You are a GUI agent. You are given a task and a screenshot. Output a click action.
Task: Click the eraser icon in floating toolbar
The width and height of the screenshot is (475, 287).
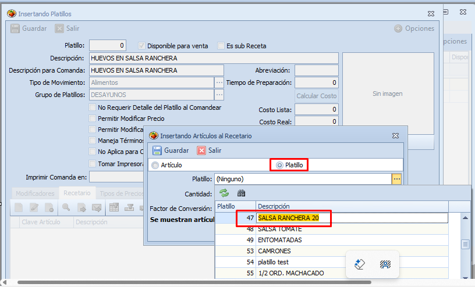[360, 264]
